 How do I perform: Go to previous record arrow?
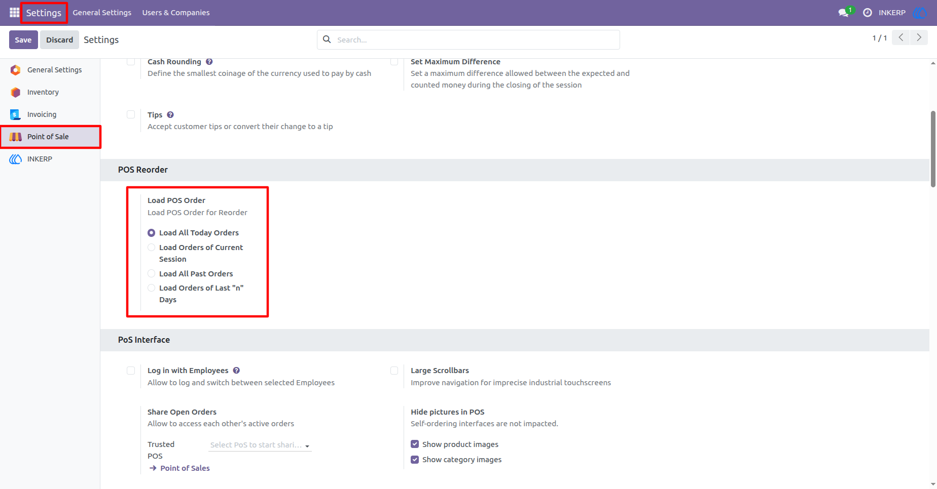click(x=901, y=37)
